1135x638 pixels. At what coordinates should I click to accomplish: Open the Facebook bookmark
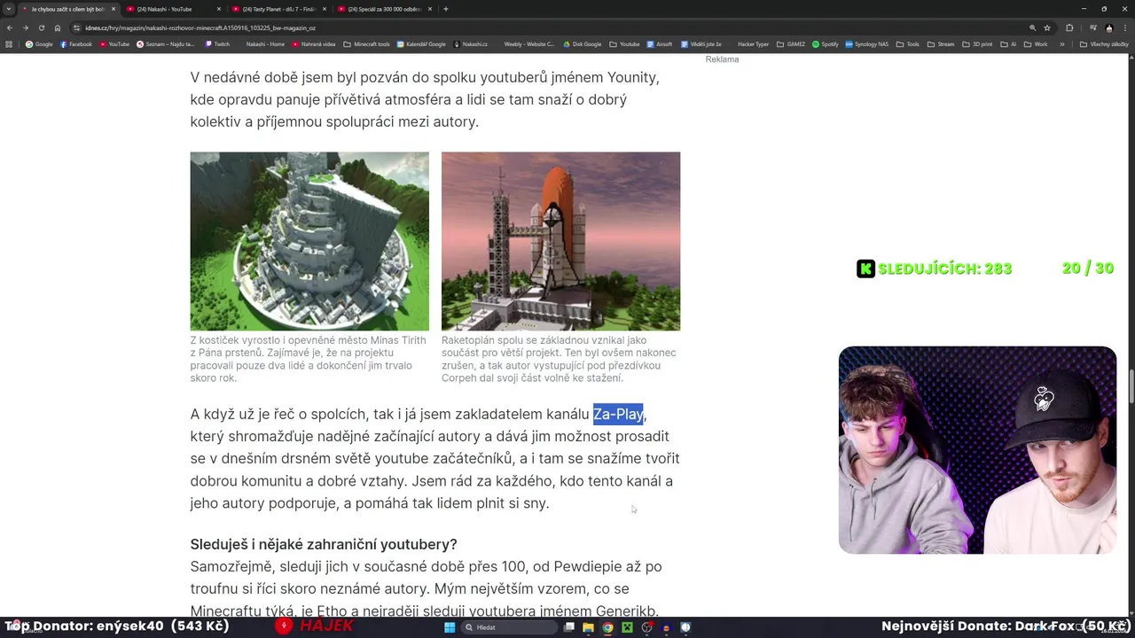tap(75, 44)
